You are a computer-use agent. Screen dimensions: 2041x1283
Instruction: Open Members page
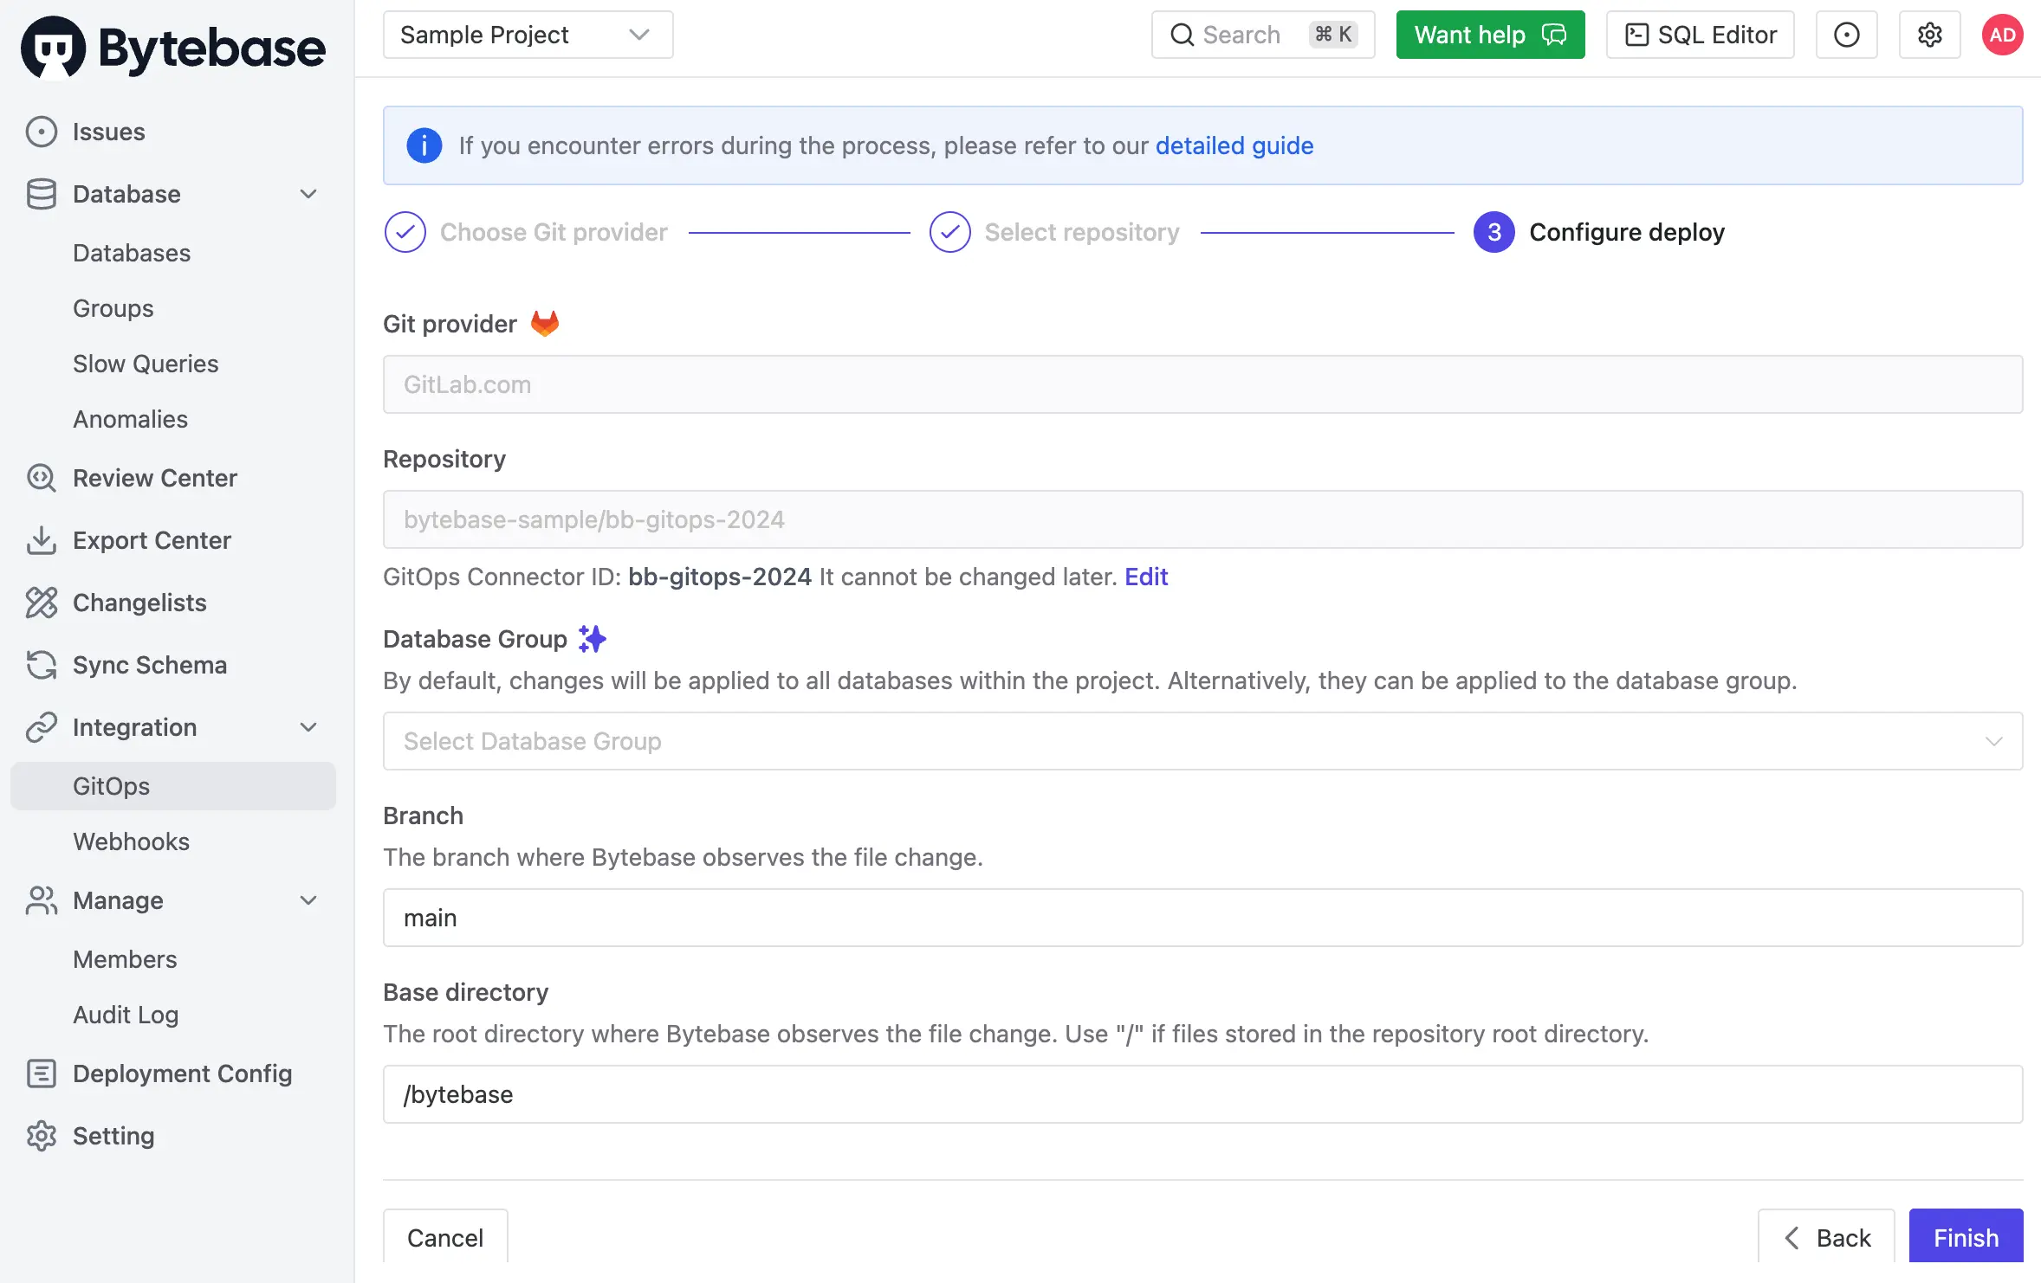click(125, 959)
